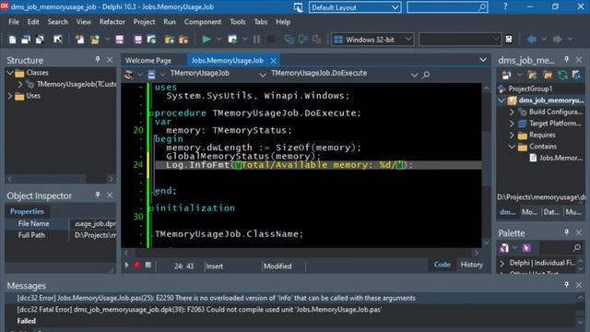The width and height of the screenshot is (590, 332).
Task: Toggle Insert mode in editor status bar
Action: pos(215,267)
